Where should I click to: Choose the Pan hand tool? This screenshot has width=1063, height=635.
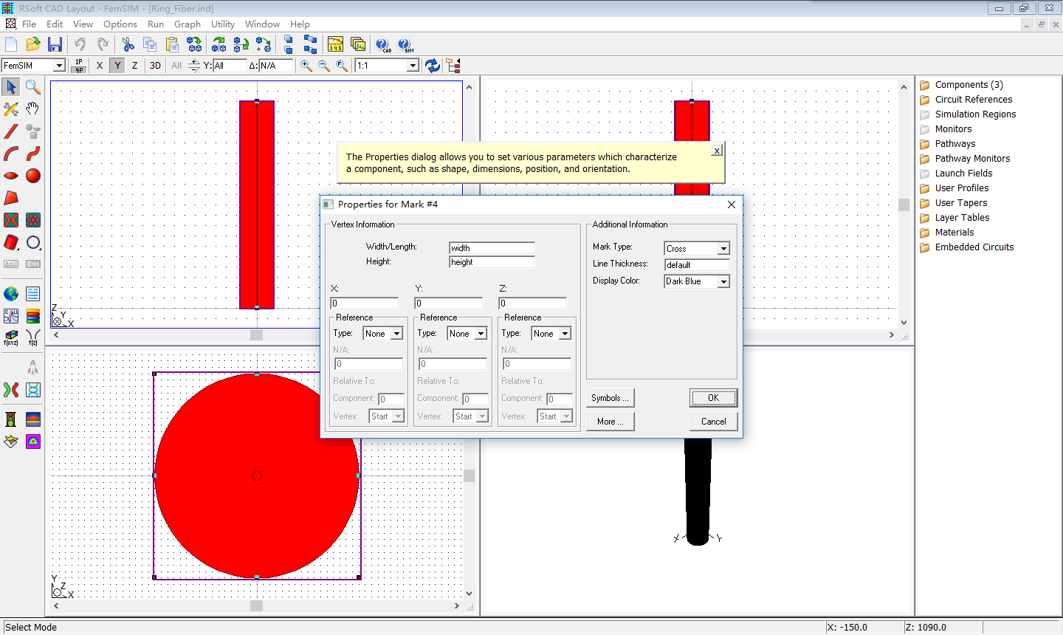(32, 109)
